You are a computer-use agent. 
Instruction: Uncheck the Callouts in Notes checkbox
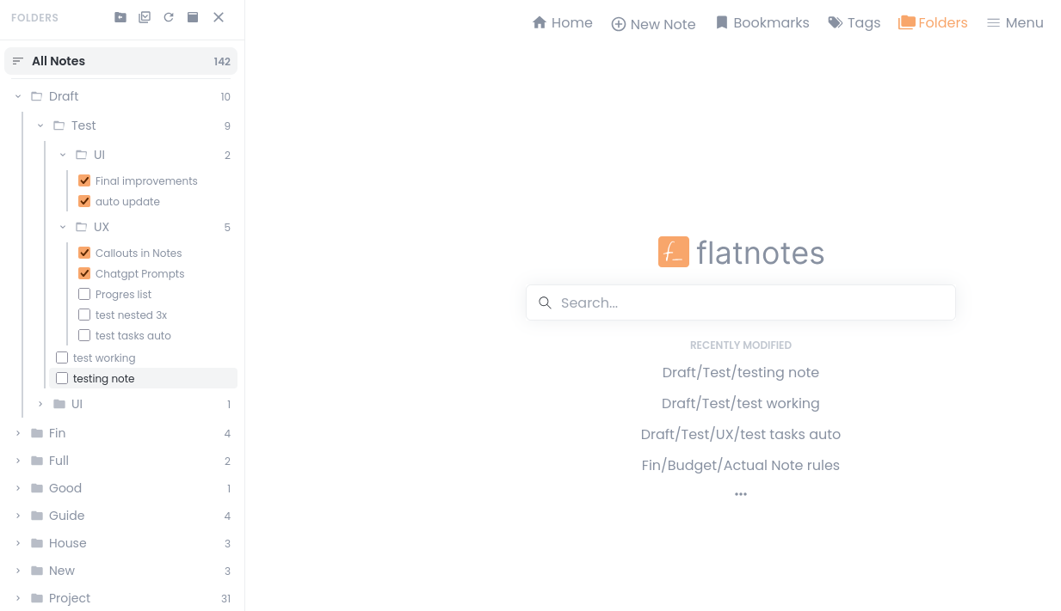[x=84, y=253]
